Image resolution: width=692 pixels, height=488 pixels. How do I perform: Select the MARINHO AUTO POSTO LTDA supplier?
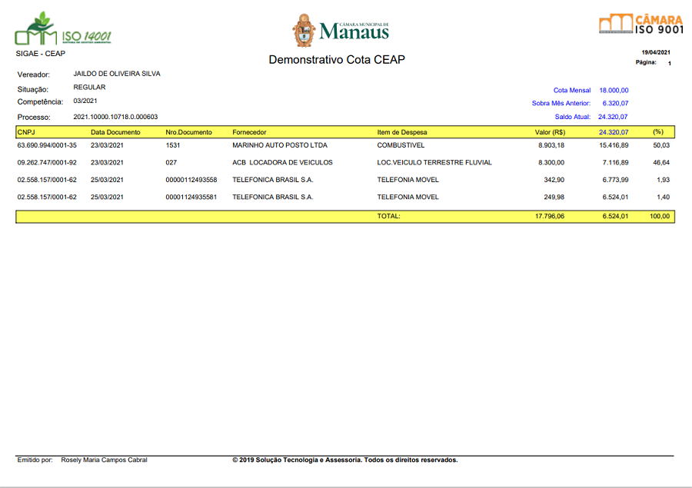(280, 145)
